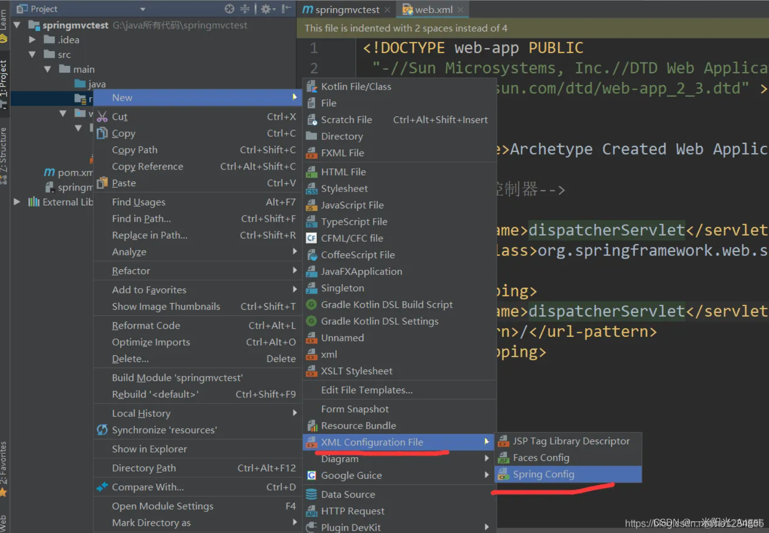The width and height of the screenshot is (769, 533).
Task: Select Delete... from context menu
Action: tap(197, 359)
